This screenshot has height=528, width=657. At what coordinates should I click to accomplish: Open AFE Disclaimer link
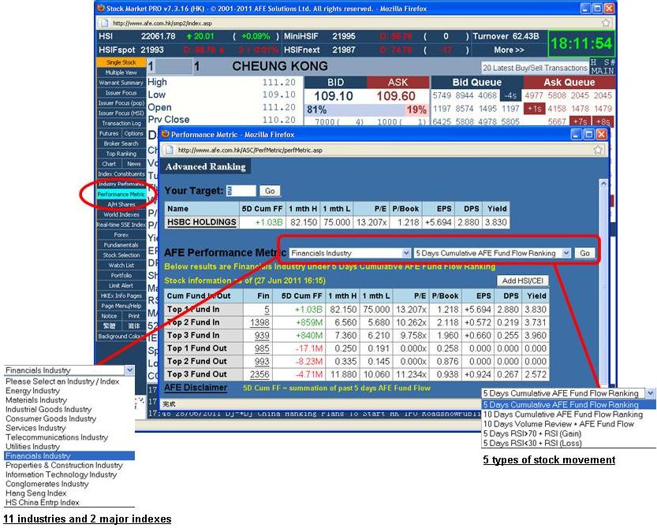pos(196,388)
